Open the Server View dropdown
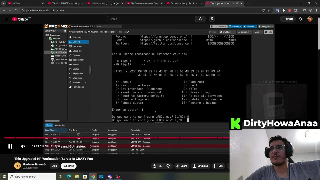The image size is (320, 180). point(54,31)
